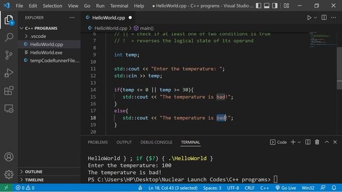Open the Search view icon

point(9,37)
